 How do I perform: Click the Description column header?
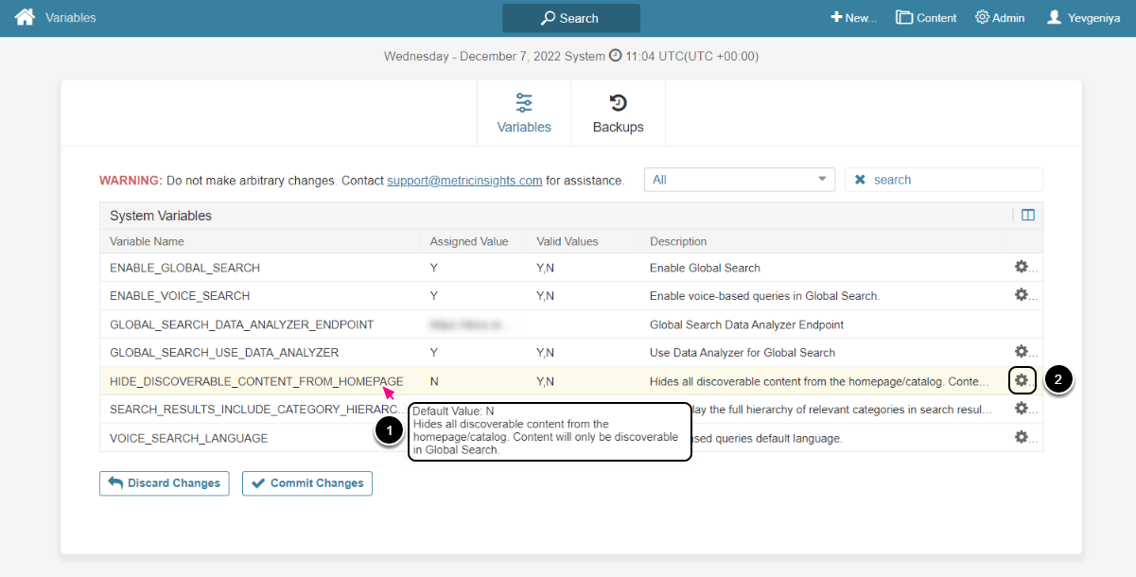pos(678,241)
